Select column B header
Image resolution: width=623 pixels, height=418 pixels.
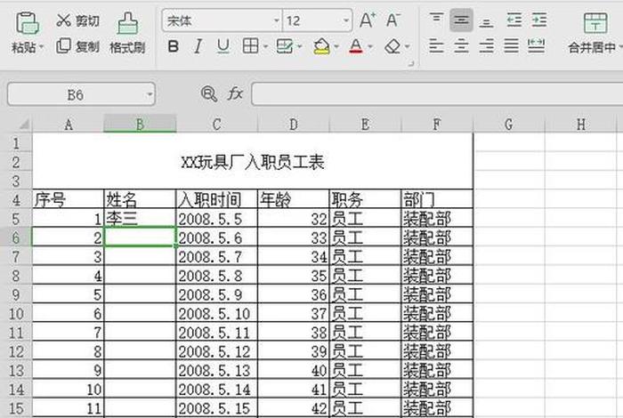140,125
